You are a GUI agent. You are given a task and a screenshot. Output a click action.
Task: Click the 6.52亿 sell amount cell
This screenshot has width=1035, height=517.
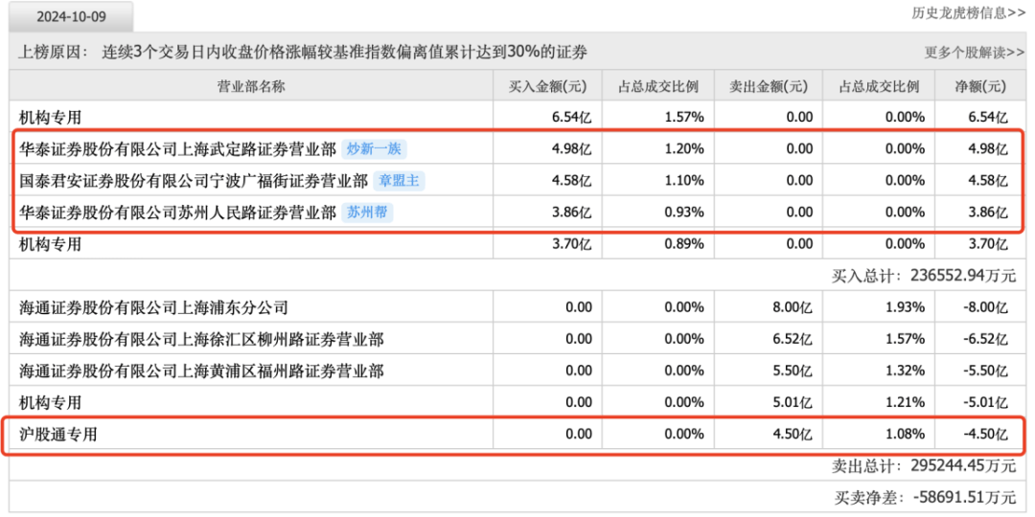pos(793,340)
